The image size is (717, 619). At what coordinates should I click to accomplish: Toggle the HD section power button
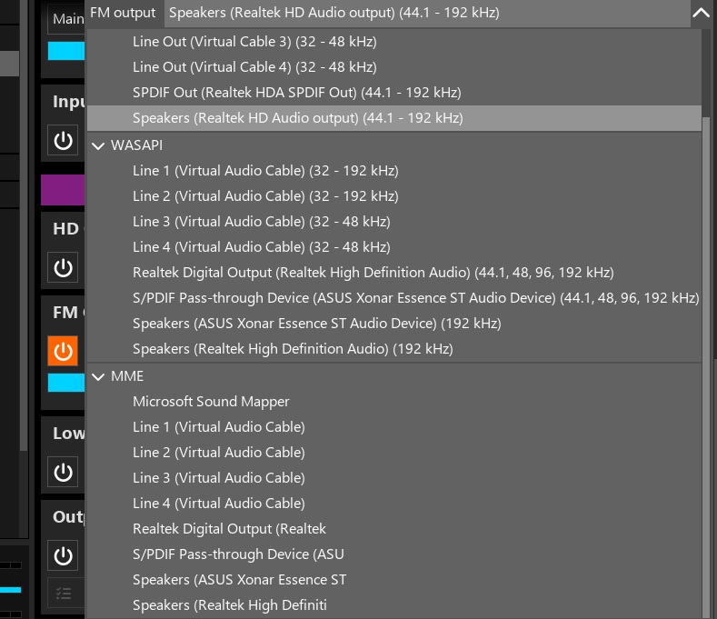[x=63, y=267]
